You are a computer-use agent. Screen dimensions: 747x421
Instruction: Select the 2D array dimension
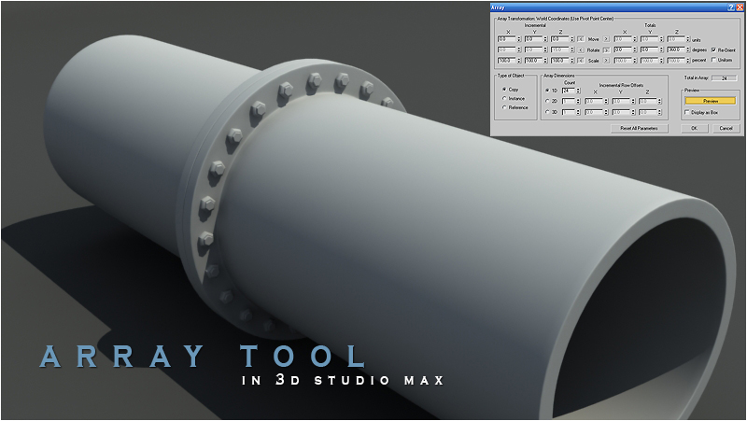pos(547,101)
